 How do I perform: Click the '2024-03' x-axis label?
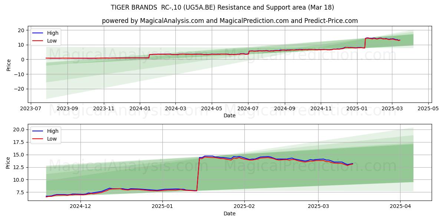click(x=175, y=109)
